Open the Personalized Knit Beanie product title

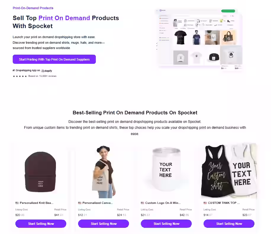(36, 203)
